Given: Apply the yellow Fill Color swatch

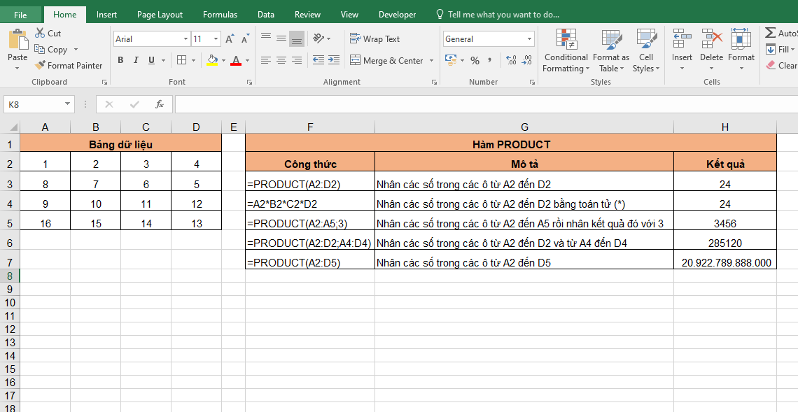Looking at the screenshot, I should point(212,61).
